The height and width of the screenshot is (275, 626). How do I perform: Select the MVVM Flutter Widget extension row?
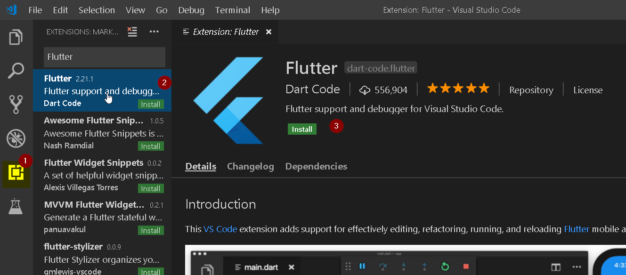click(102, 217)
